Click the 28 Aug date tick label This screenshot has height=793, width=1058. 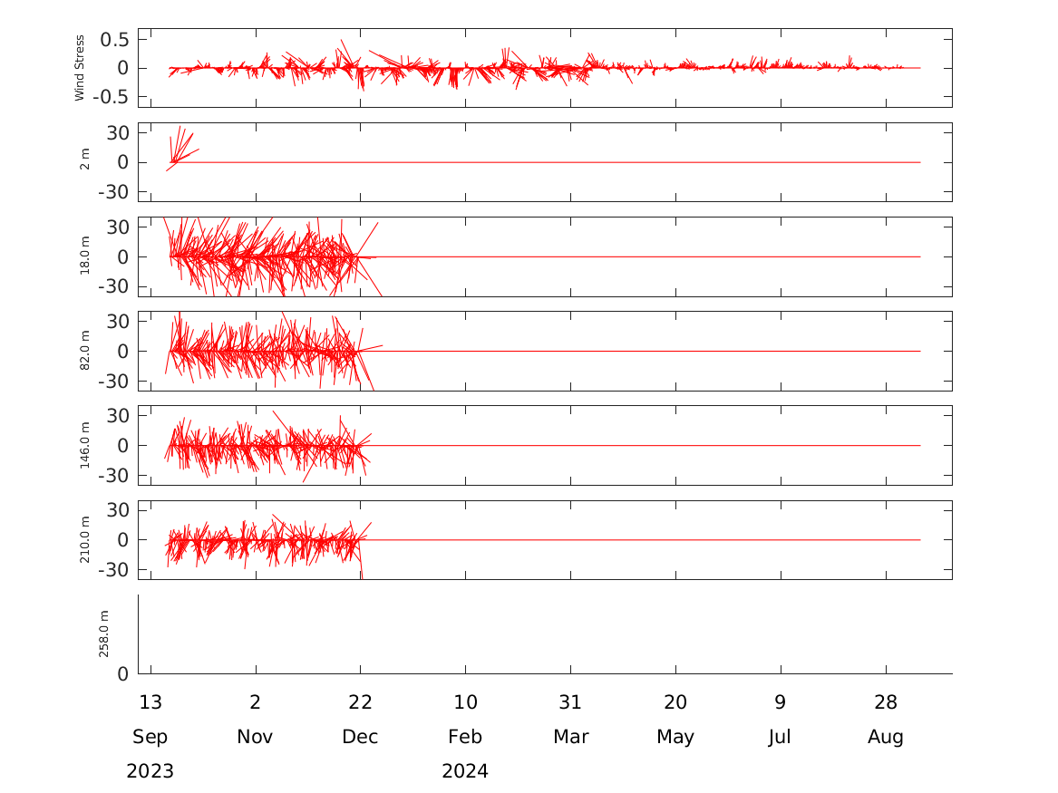coord(885,702)
